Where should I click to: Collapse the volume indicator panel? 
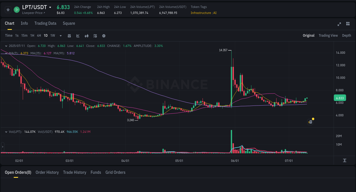(6, 132)
